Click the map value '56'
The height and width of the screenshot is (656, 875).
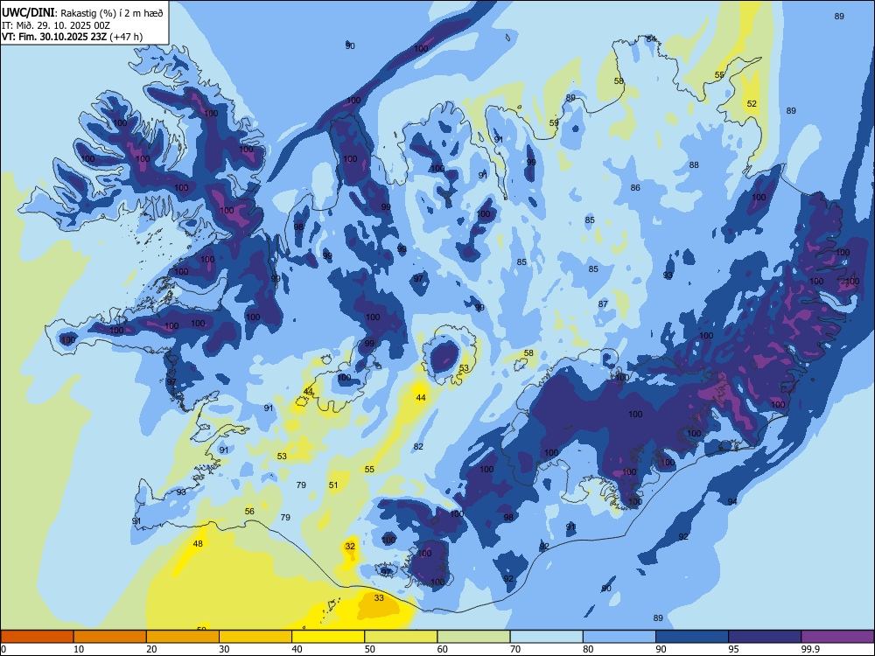[249, 511]
